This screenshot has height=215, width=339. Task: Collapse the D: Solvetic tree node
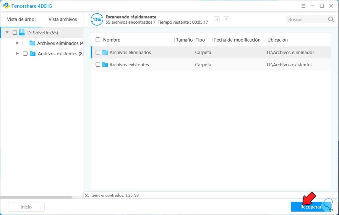coord(7,32)
